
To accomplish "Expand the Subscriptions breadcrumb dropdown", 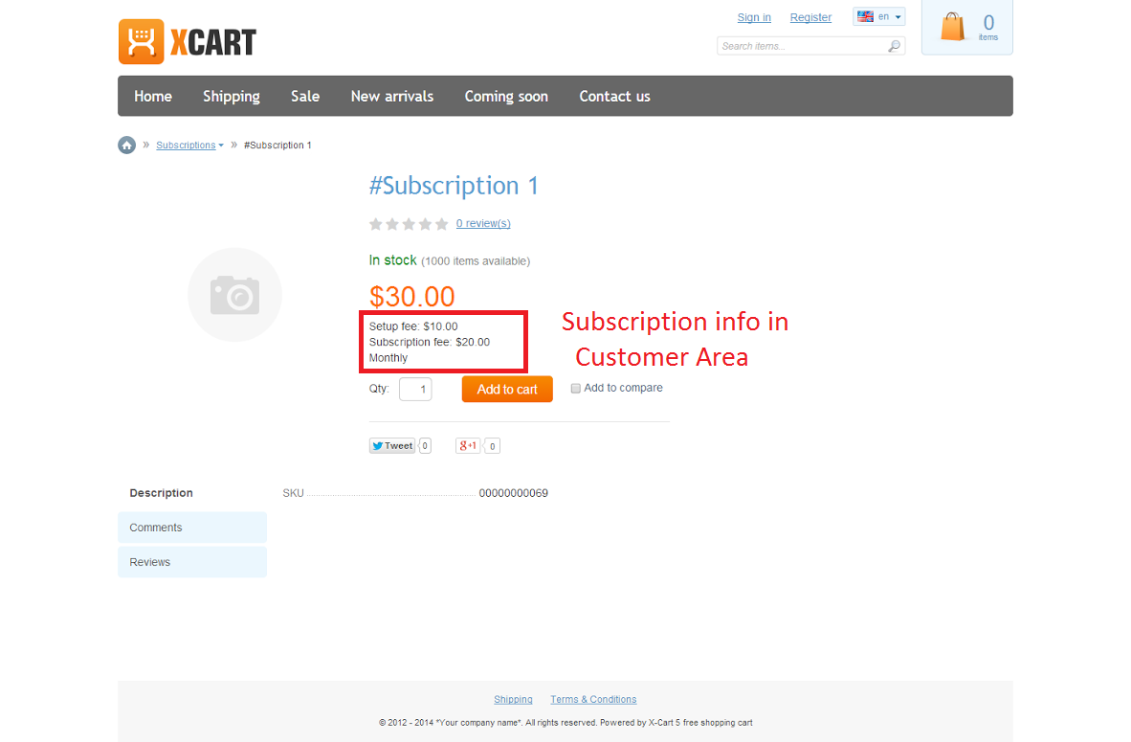I will (221, 146).
